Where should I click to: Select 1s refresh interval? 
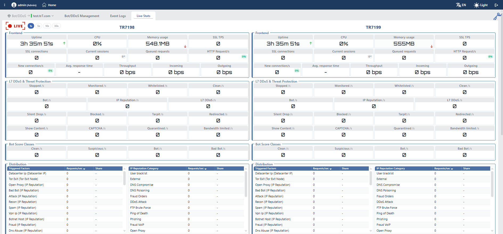[31, 26]
